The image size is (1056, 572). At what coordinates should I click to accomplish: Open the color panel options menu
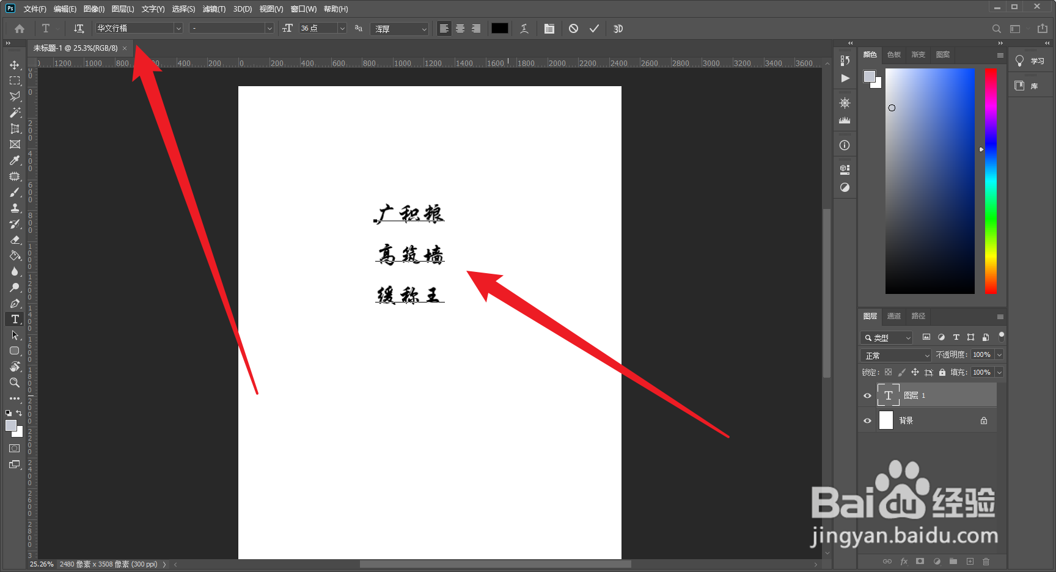[1000, 55]
